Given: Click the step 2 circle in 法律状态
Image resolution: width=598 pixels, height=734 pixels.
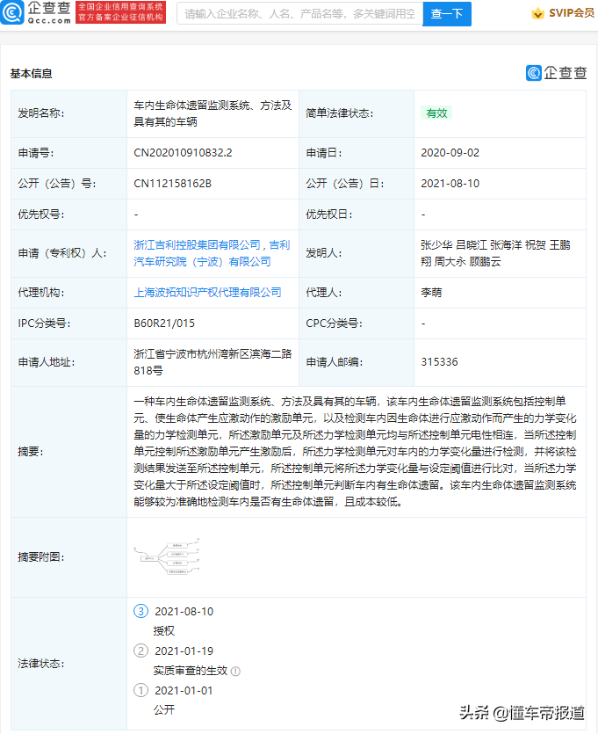Looking at the screenshot, I should 140,650.
